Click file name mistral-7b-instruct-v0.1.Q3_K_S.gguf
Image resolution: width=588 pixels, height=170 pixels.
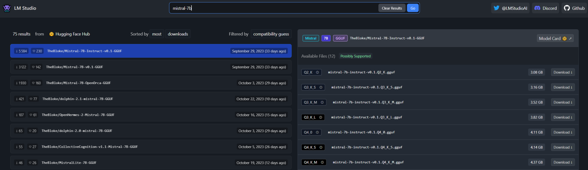pyautogui.click(x=367, y=87)
